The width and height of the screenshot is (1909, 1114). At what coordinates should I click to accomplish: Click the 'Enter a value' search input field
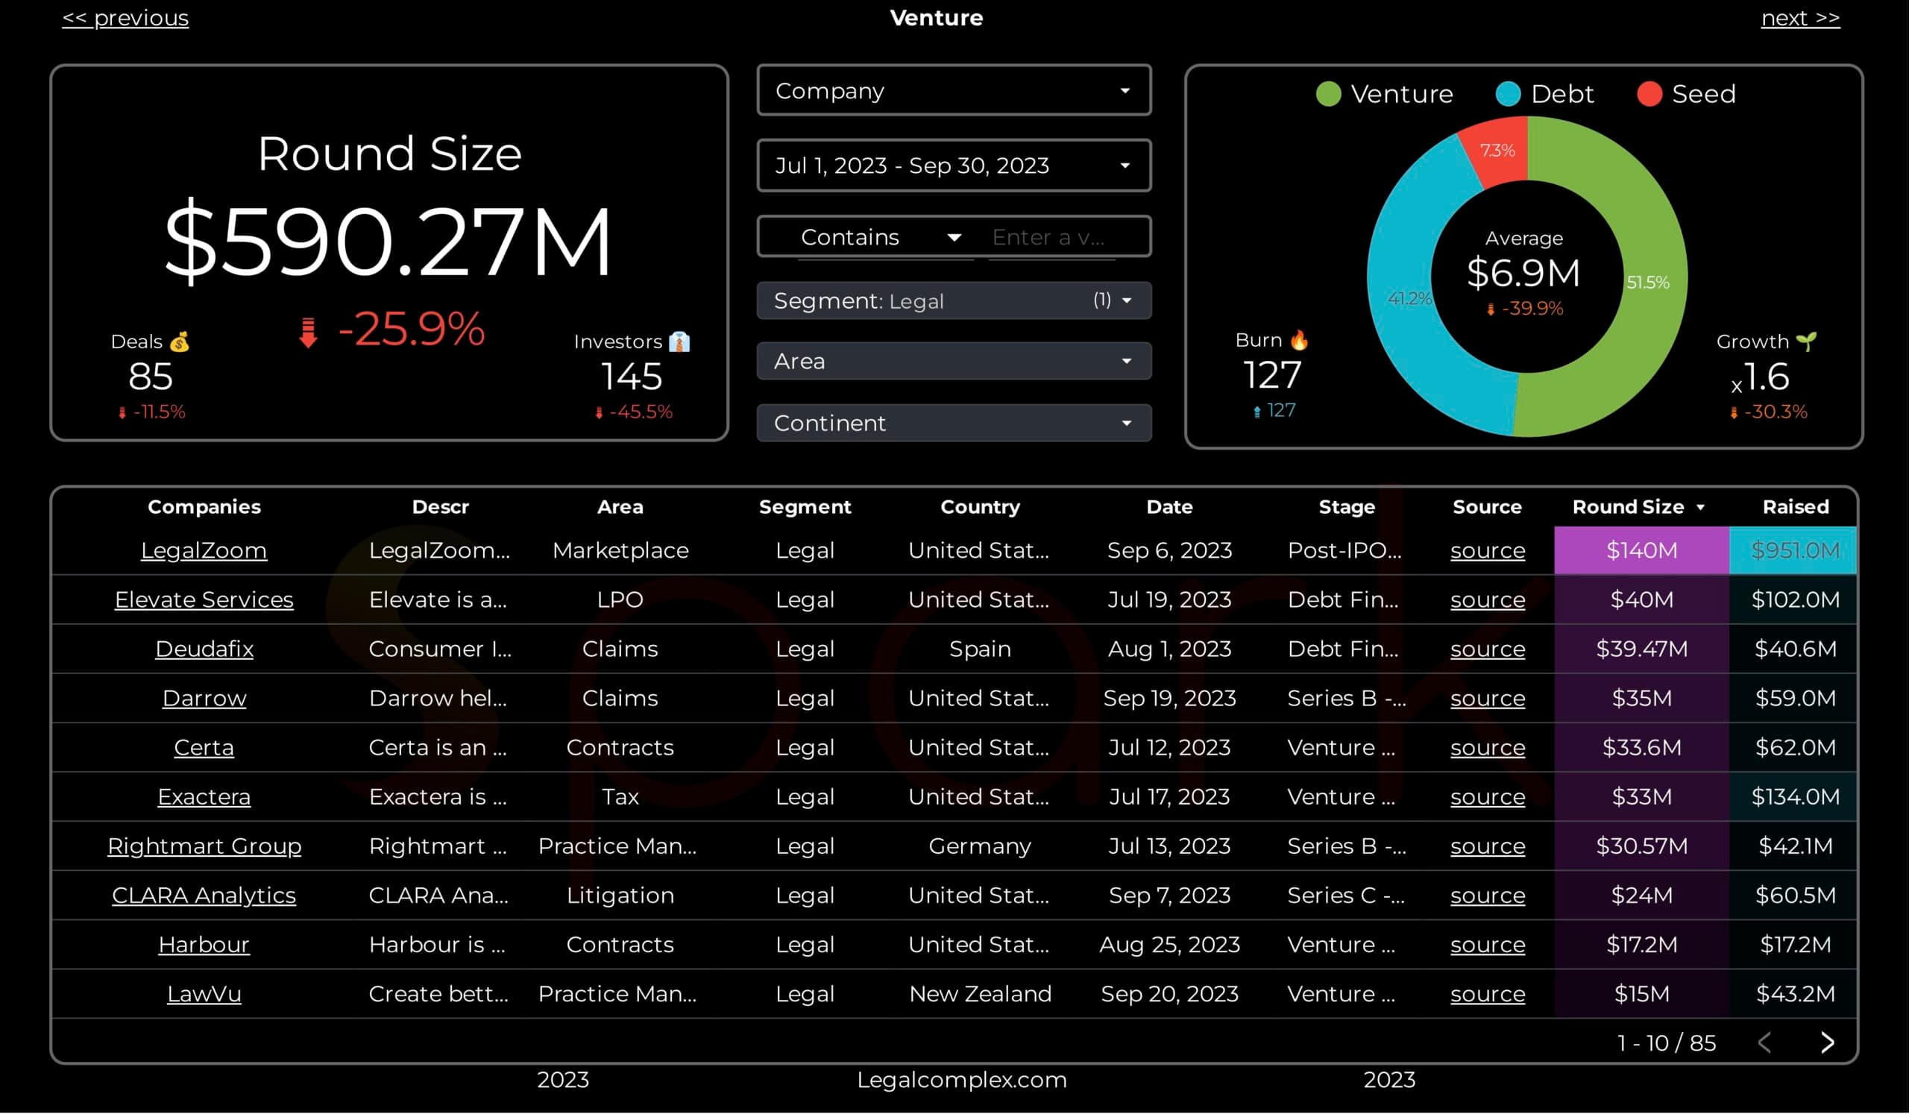(x=1049, y=238)
